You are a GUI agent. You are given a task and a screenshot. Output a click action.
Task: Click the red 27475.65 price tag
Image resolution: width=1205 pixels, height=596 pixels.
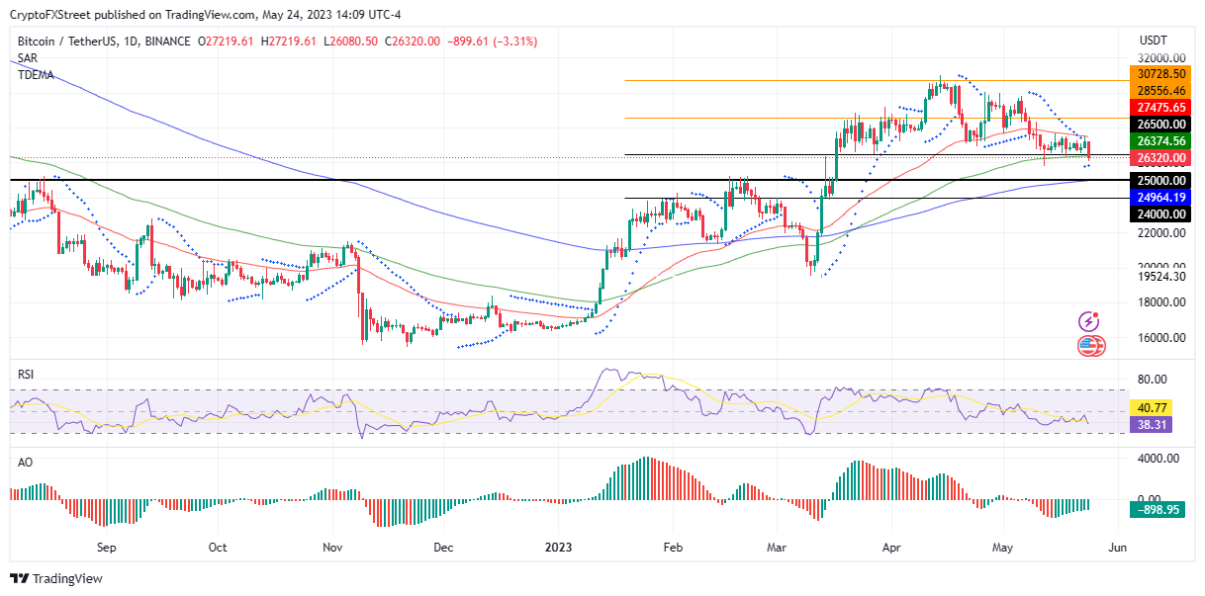pyautogui.click(x=1161, y=107)
